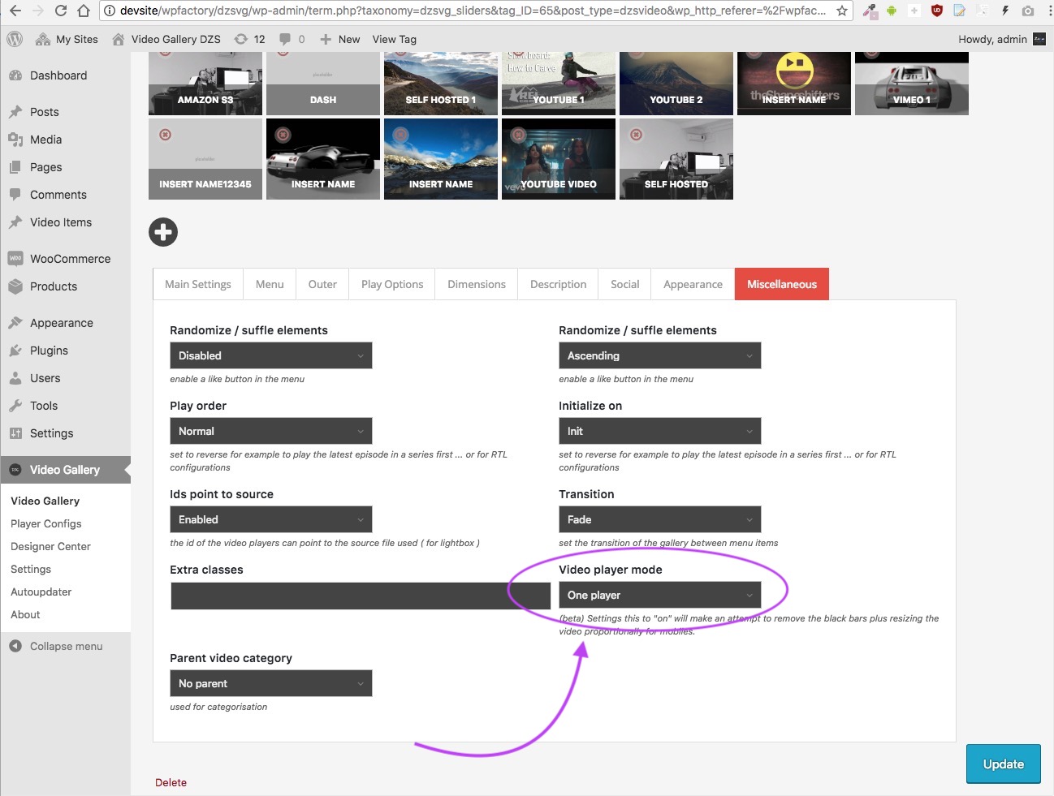Open the Play order Normal dropdown
This screenshot has height=796, width=1054.
pos(271,431)
